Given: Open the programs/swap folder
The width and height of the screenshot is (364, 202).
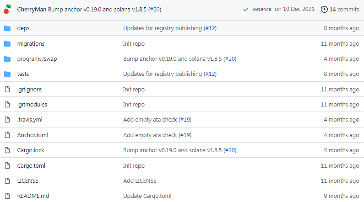Looking at the screenshot, I should tap(37, 59).
